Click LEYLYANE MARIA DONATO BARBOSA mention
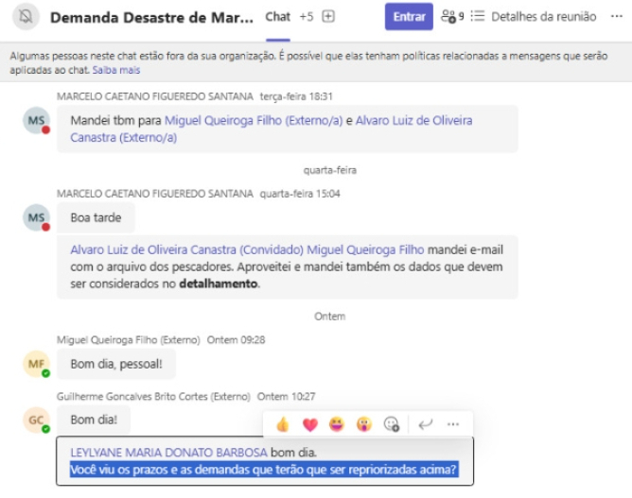 [168, 453]
